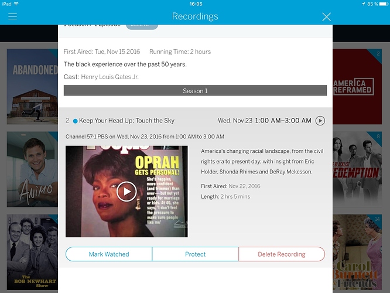Screen dimensions: 390x293
Task: Open the hamburger menu
Action: pyautogui.click(x=12, y=16)
